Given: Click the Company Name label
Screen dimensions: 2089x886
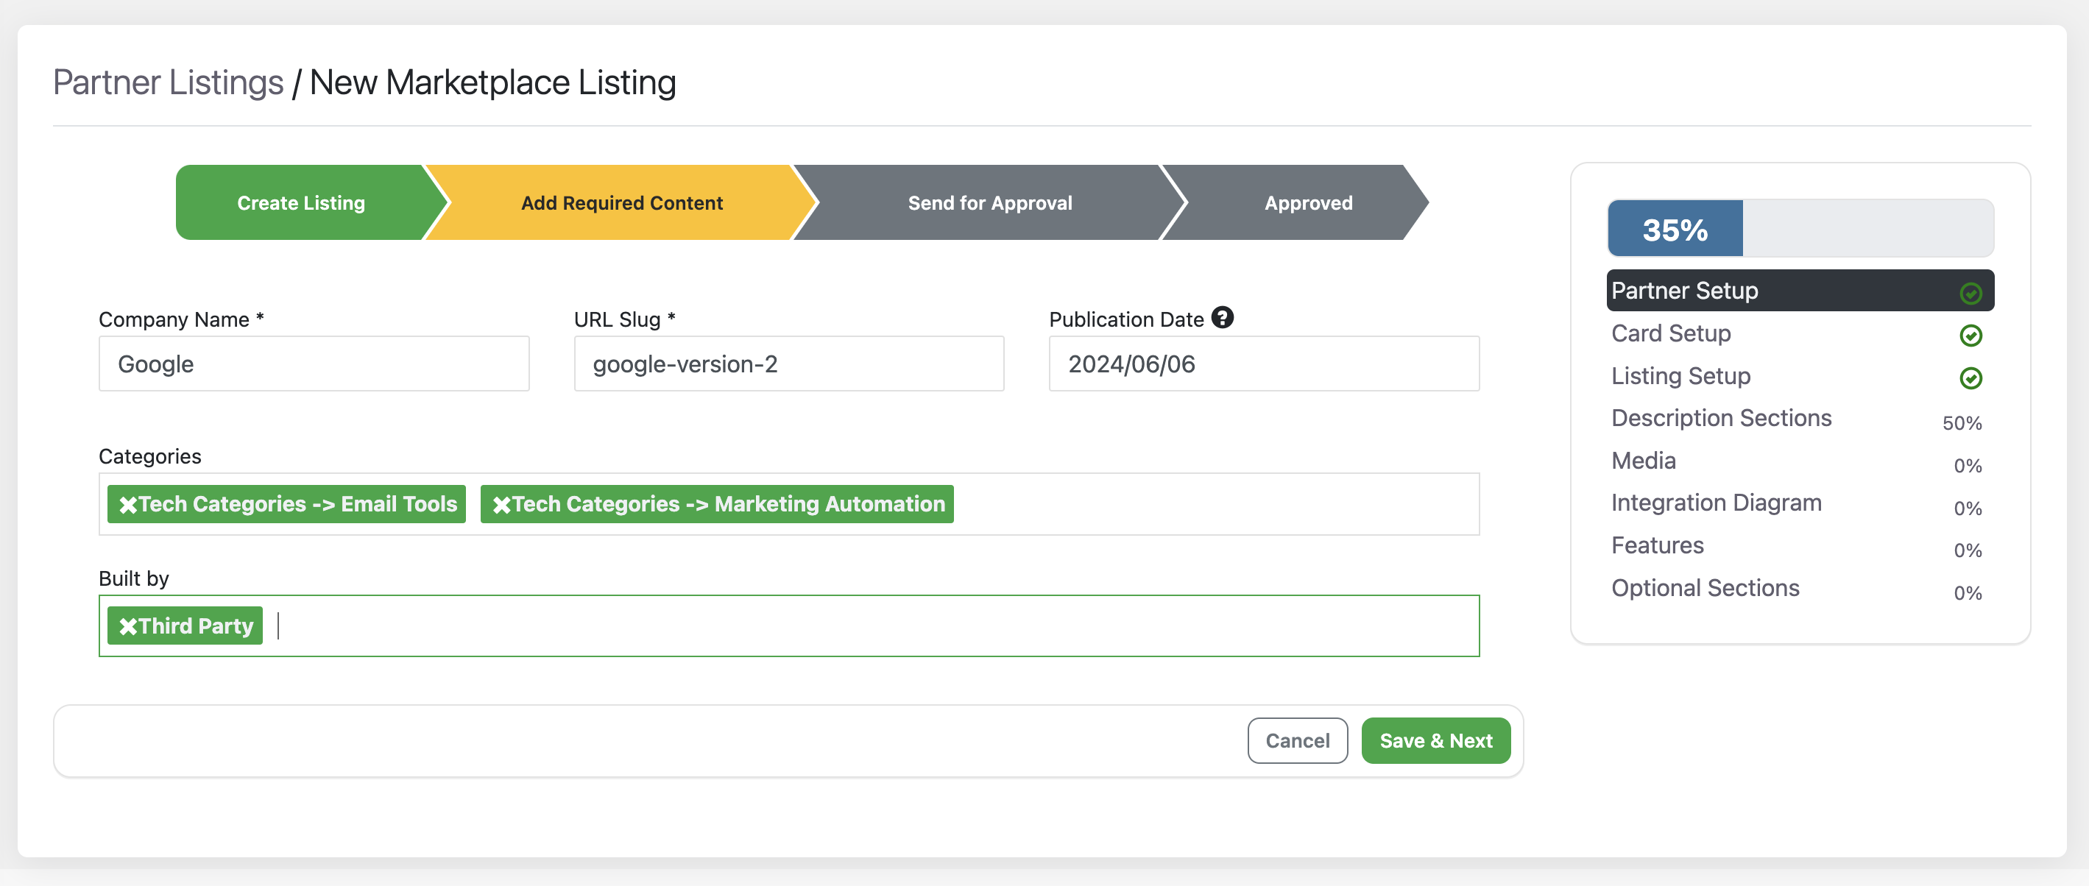Looking at the screenshot, I should [x=182, y=319].
